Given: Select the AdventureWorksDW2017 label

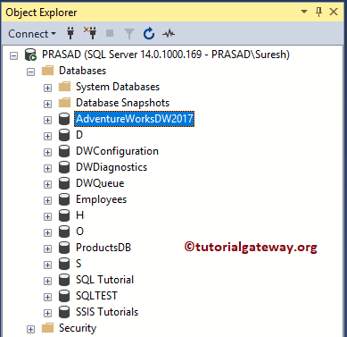Looking at the screenshot, I should coord(135,119).
